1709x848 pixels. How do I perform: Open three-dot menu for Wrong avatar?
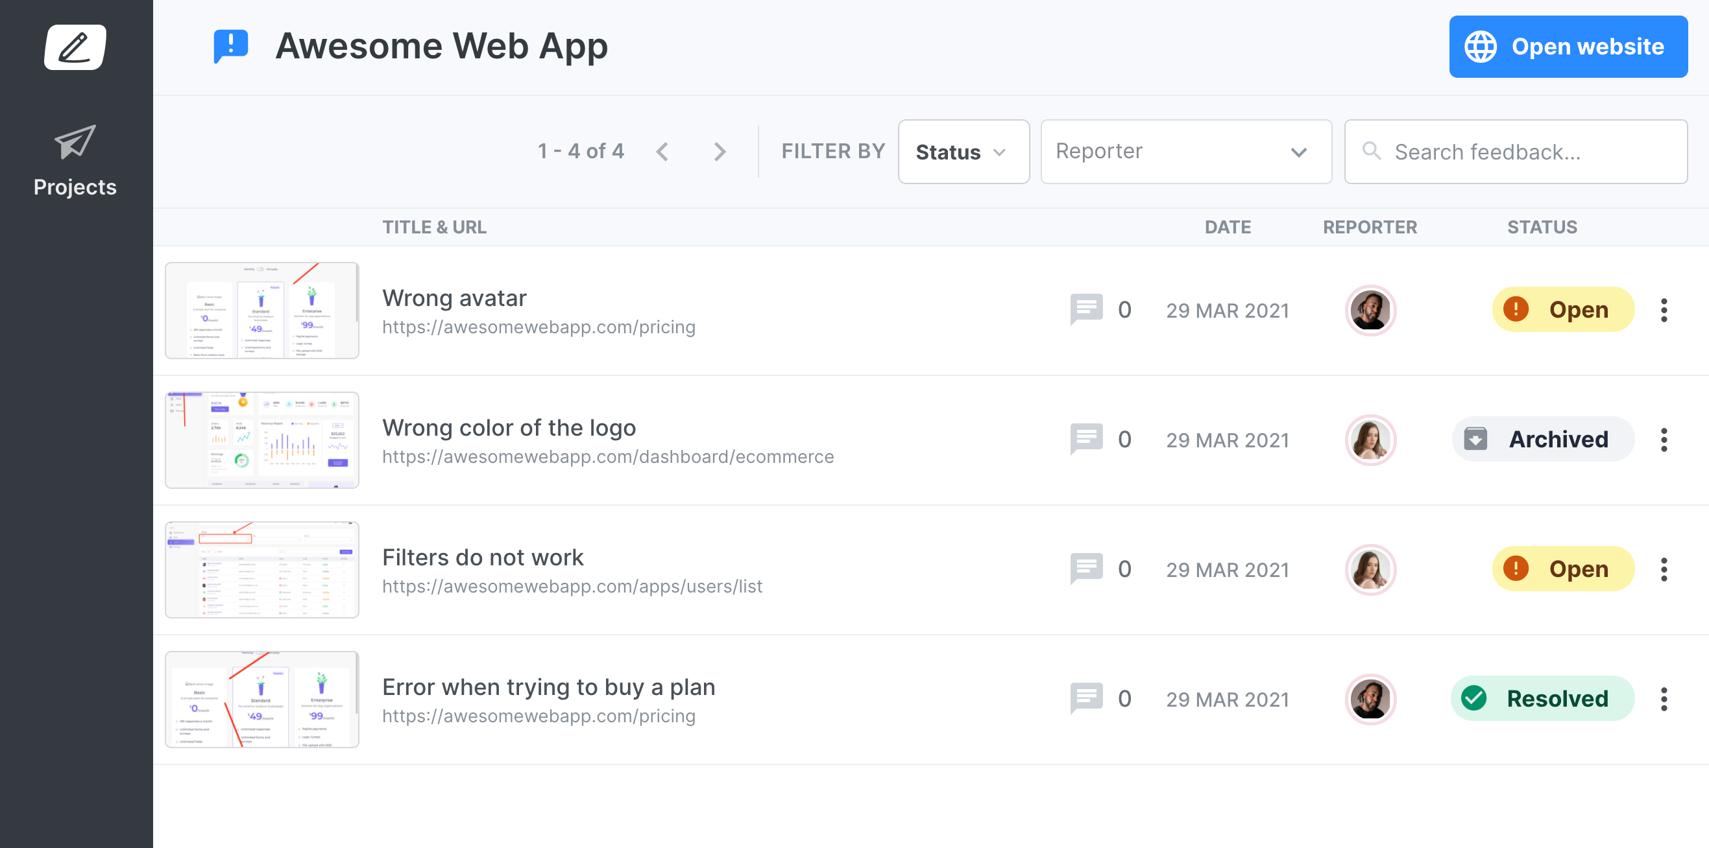pyautogui.click(x=1664, y=311)
